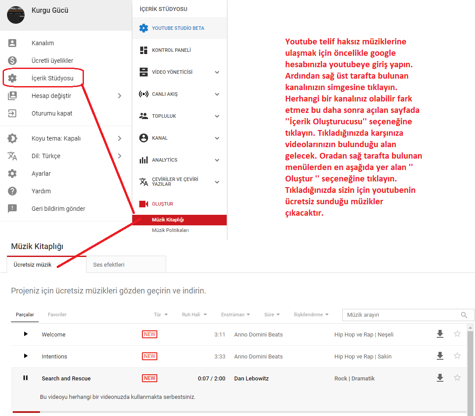Open the Enstrüman filter dropdown
Viewport: 475px width, 416px height.
point(236,315)
